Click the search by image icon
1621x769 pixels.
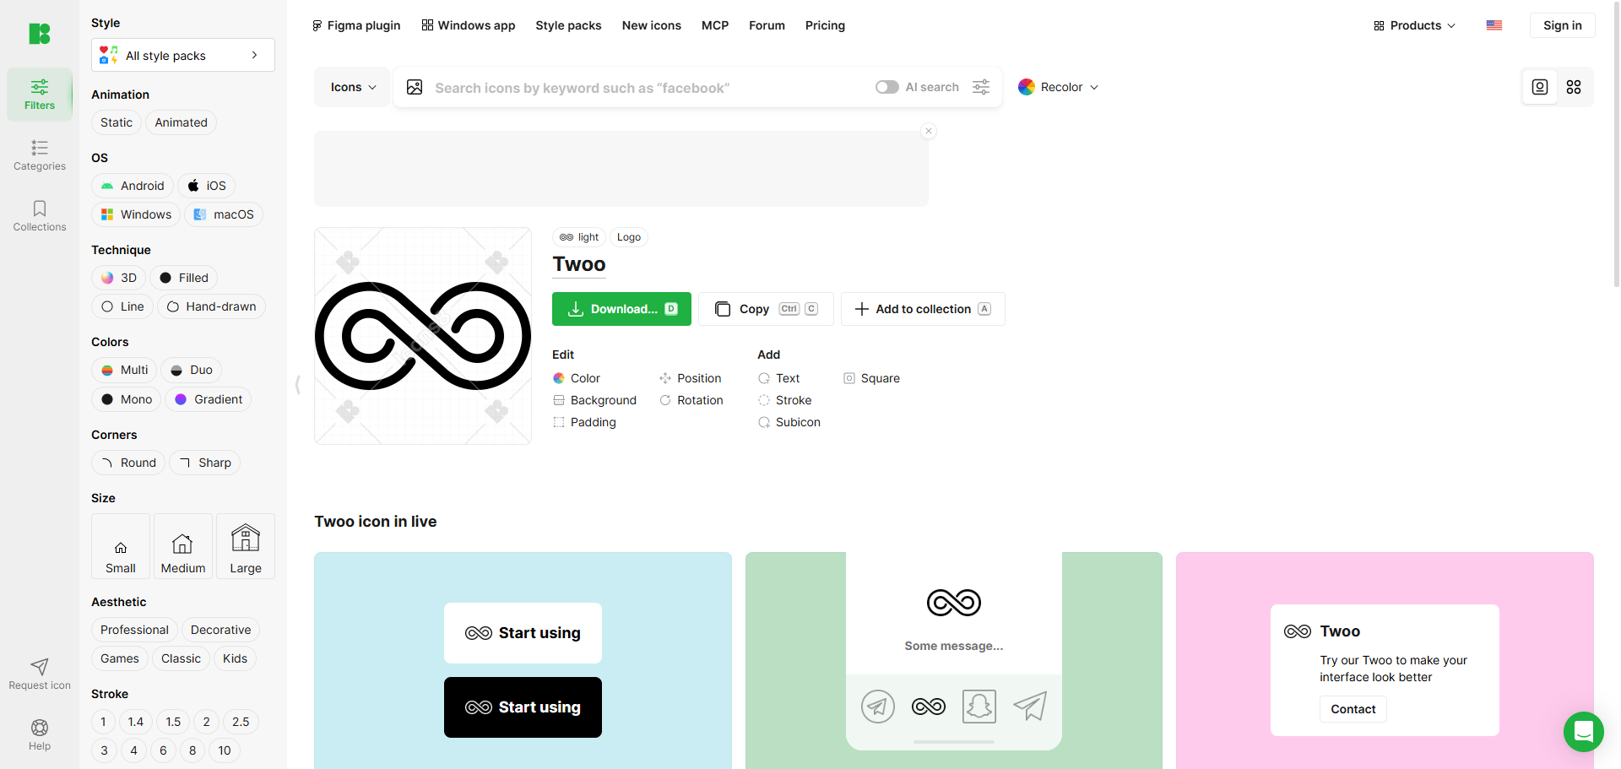415,88
